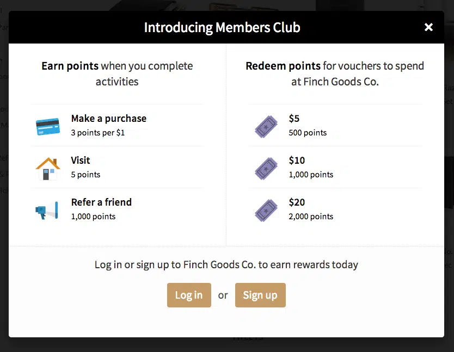Click the 2,000 points text

pyautogui.click(x=311, y=216)
